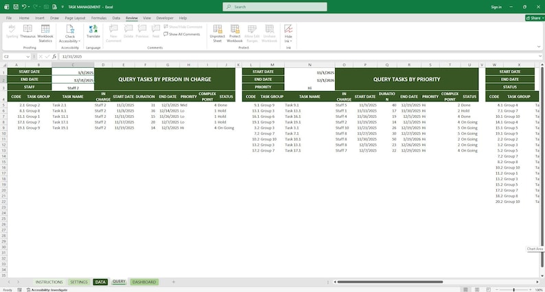Click the insert function fx icon
This screenshot has height=292, width=545.
coord(54,56)
